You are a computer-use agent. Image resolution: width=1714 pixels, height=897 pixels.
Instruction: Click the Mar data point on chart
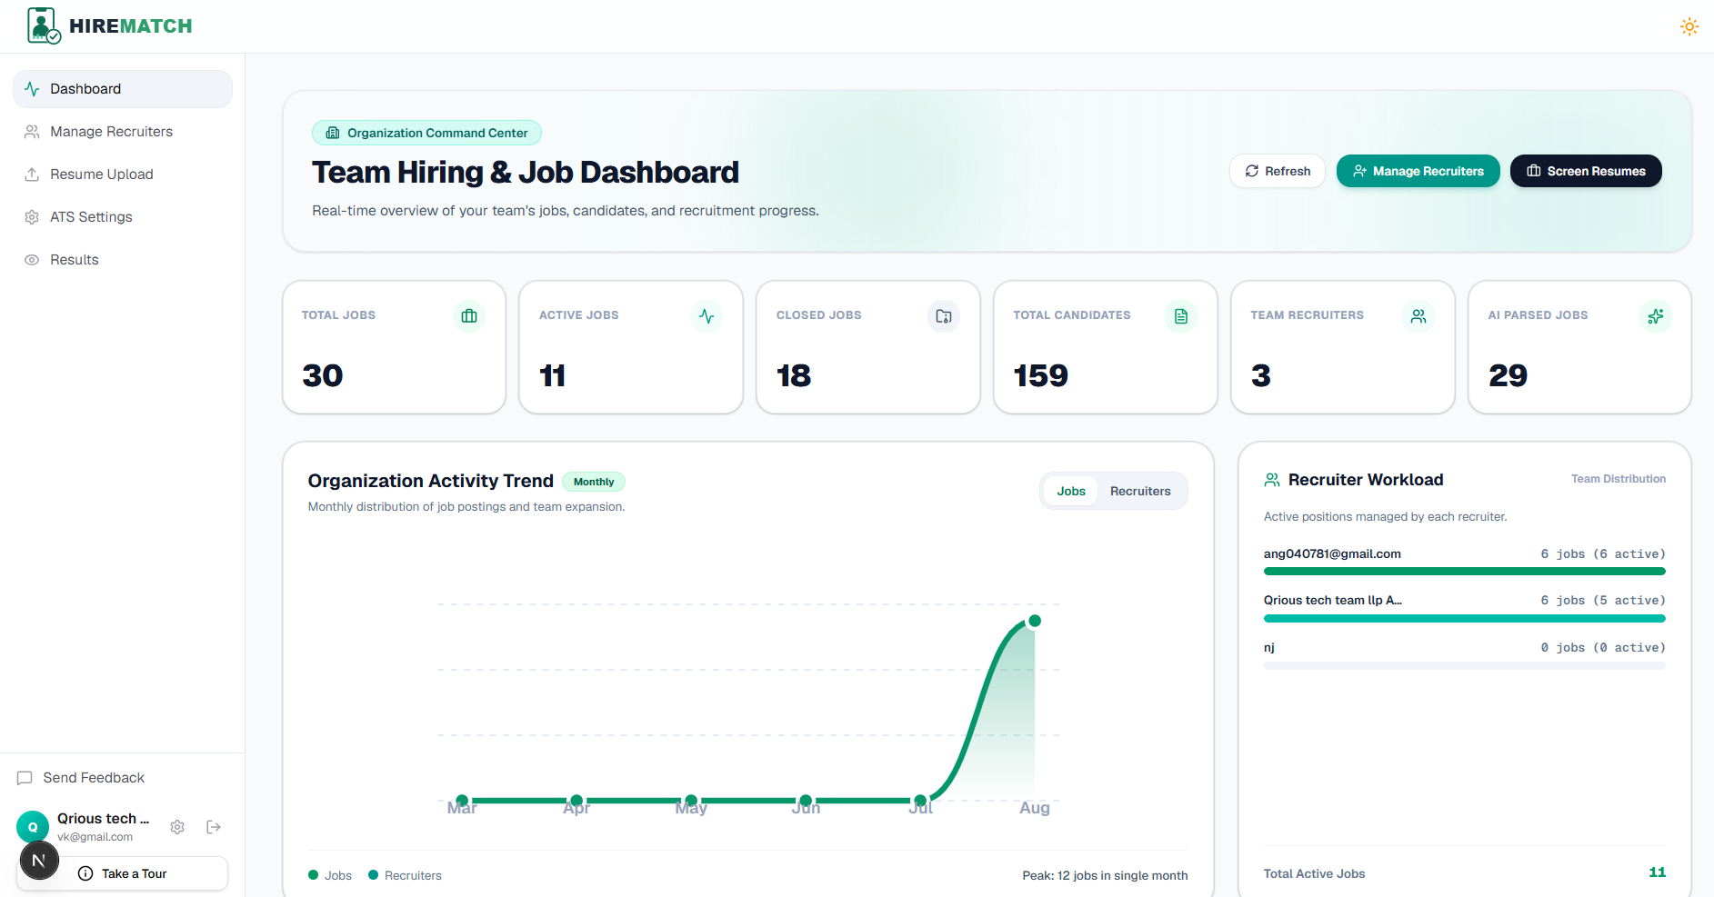[462, 801]
